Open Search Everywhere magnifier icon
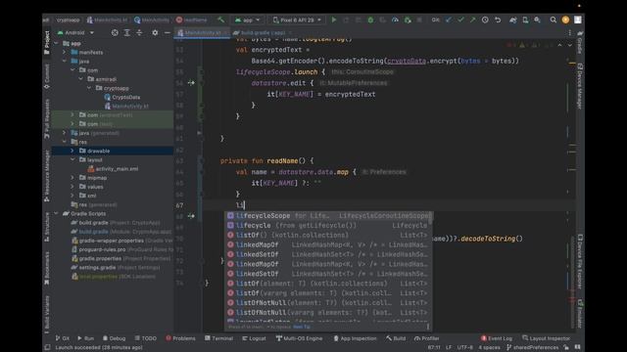The width and height of the screenshot is (627, 352). point(553,20)
